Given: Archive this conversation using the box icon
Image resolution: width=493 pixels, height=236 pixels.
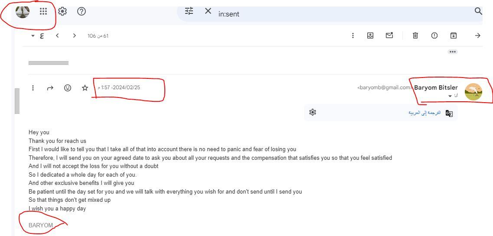Looking at the screenshot, I should pyautogui.click(x=453, y=36).
